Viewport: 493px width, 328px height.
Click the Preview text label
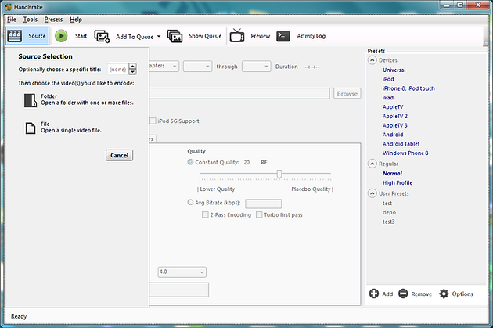(x=261, y=36)
